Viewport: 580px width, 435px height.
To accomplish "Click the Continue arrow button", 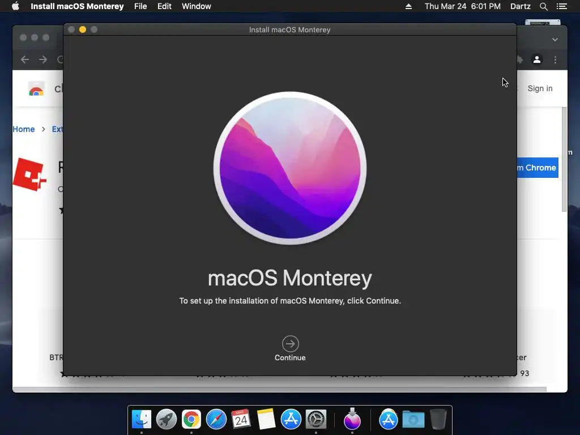I will point(291,344).
